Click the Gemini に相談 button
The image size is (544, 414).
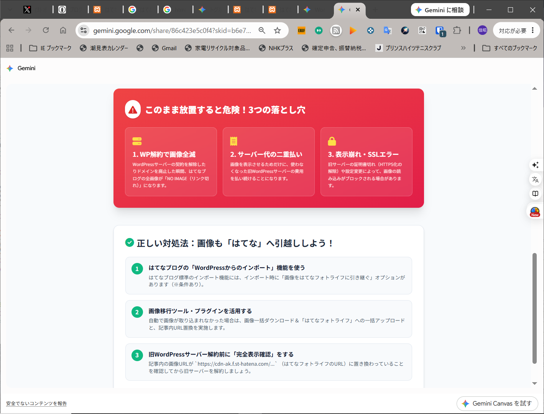440,10
